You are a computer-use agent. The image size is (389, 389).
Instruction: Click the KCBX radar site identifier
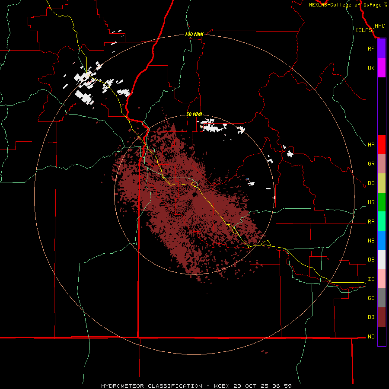(x=222, y=386)
